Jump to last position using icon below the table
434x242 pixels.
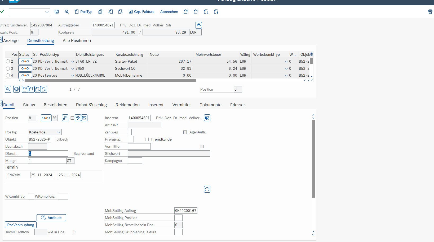point(44,89)
